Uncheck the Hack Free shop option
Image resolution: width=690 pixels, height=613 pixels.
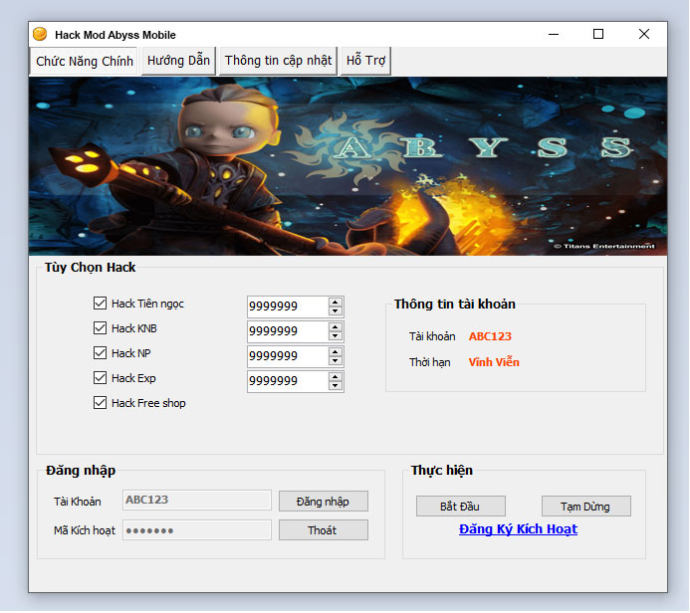(x=100, y=403)
